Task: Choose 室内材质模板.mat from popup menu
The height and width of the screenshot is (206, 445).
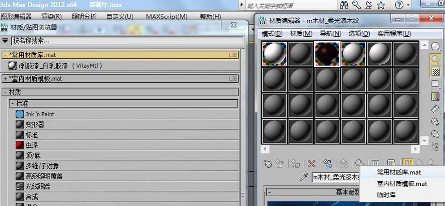Action: pyautogui.click(x=402, y=184)
